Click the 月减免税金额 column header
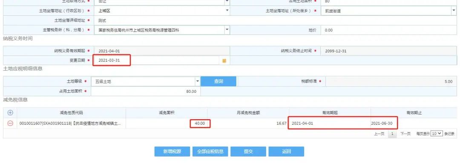The image size is (460, 163). tap(248, 113)
